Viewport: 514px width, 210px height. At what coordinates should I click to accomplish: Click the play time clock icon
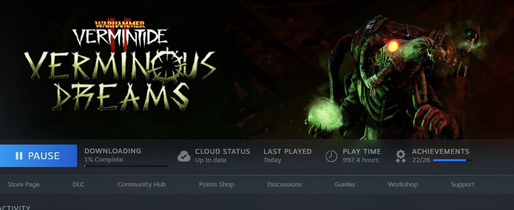click(331, 156)
